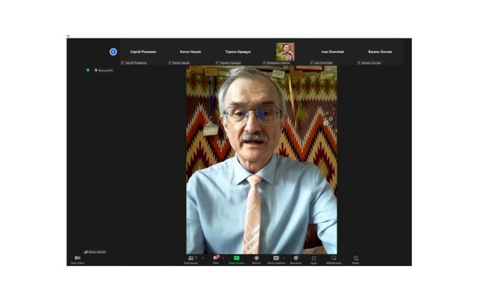Screen dimensions: 479x299
Task: Click the Remove Pin button
Action: [x=104, y=70]
